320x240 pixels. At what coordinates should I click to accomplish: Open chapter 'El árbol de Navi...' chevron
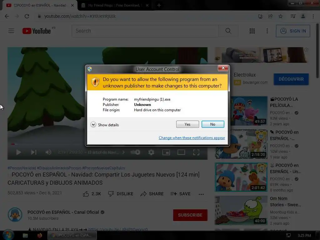123,152
